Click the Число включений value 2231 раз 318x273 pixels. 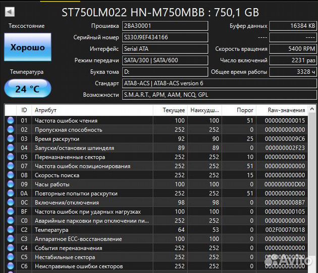[293, 60]
